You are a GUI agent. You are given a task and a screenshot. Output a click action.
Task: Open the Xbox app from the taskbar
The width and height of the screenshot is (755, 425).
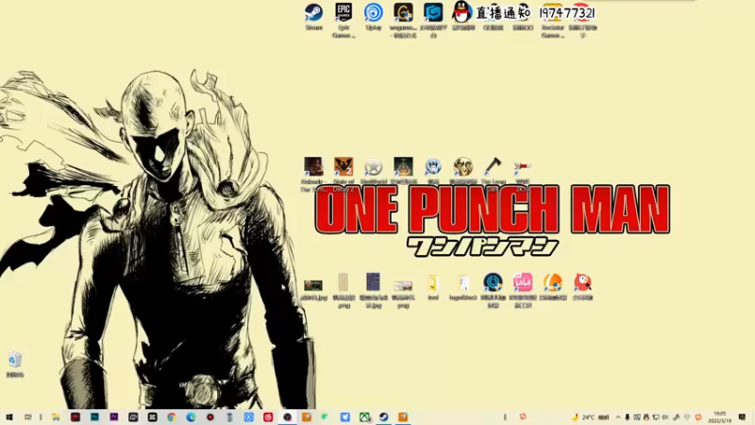[x=364, y=417]
